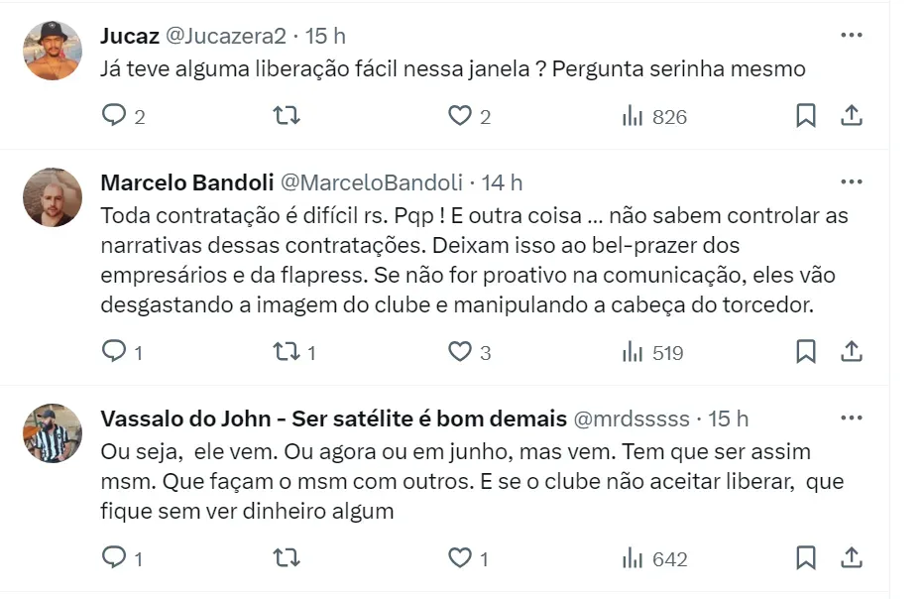
Task: Reply to Marcelo Bandoli's tweet
Action: (115, 352)
